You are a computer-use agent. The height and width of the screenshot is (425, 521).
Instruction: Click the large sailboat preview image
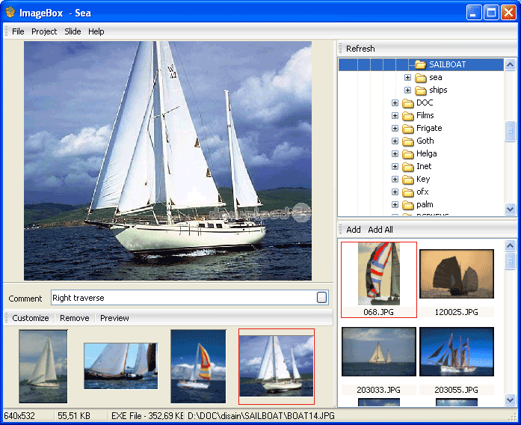click(x=167, y=161)
